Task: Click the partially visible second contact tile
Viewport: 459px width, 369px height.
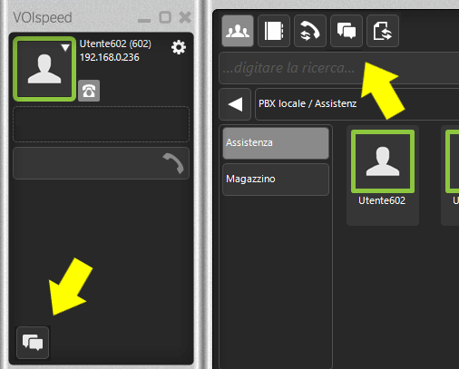Action: (x=451, y=175)
